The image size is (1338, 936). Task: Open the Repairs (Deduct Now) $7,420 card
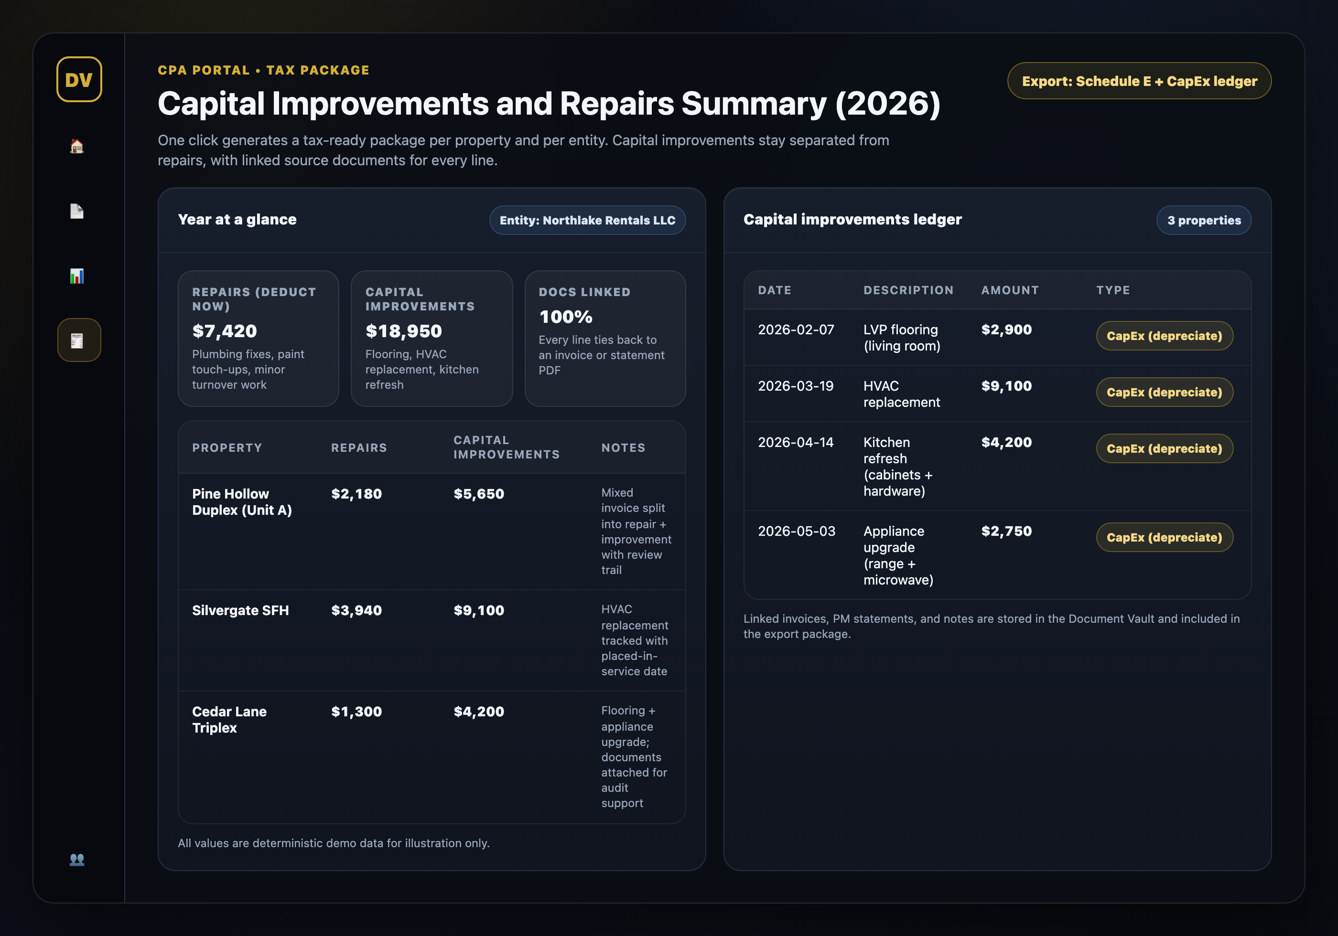pos(258,339)
